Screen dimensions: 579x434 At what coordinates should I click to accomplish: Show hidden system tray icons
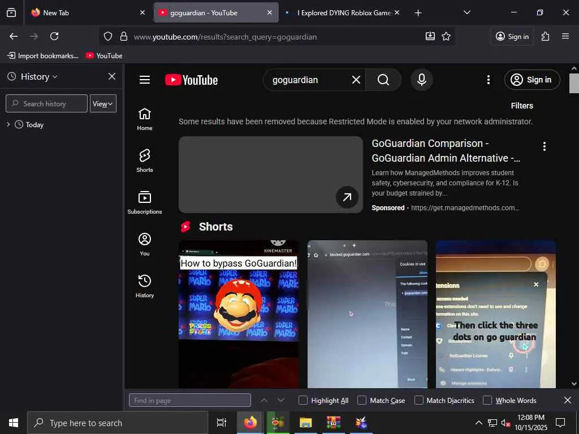tap(478, 423)
